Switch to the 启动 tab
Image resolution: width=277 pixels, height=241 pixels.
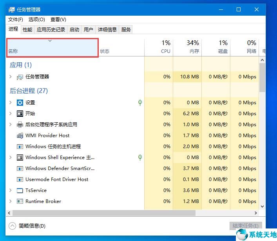point(74,29)
